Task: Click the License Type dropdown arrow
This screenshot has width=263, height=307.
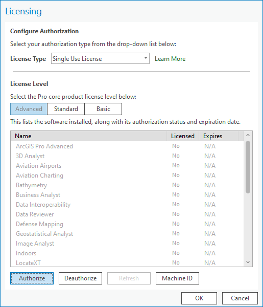Action: click(146, 58)
